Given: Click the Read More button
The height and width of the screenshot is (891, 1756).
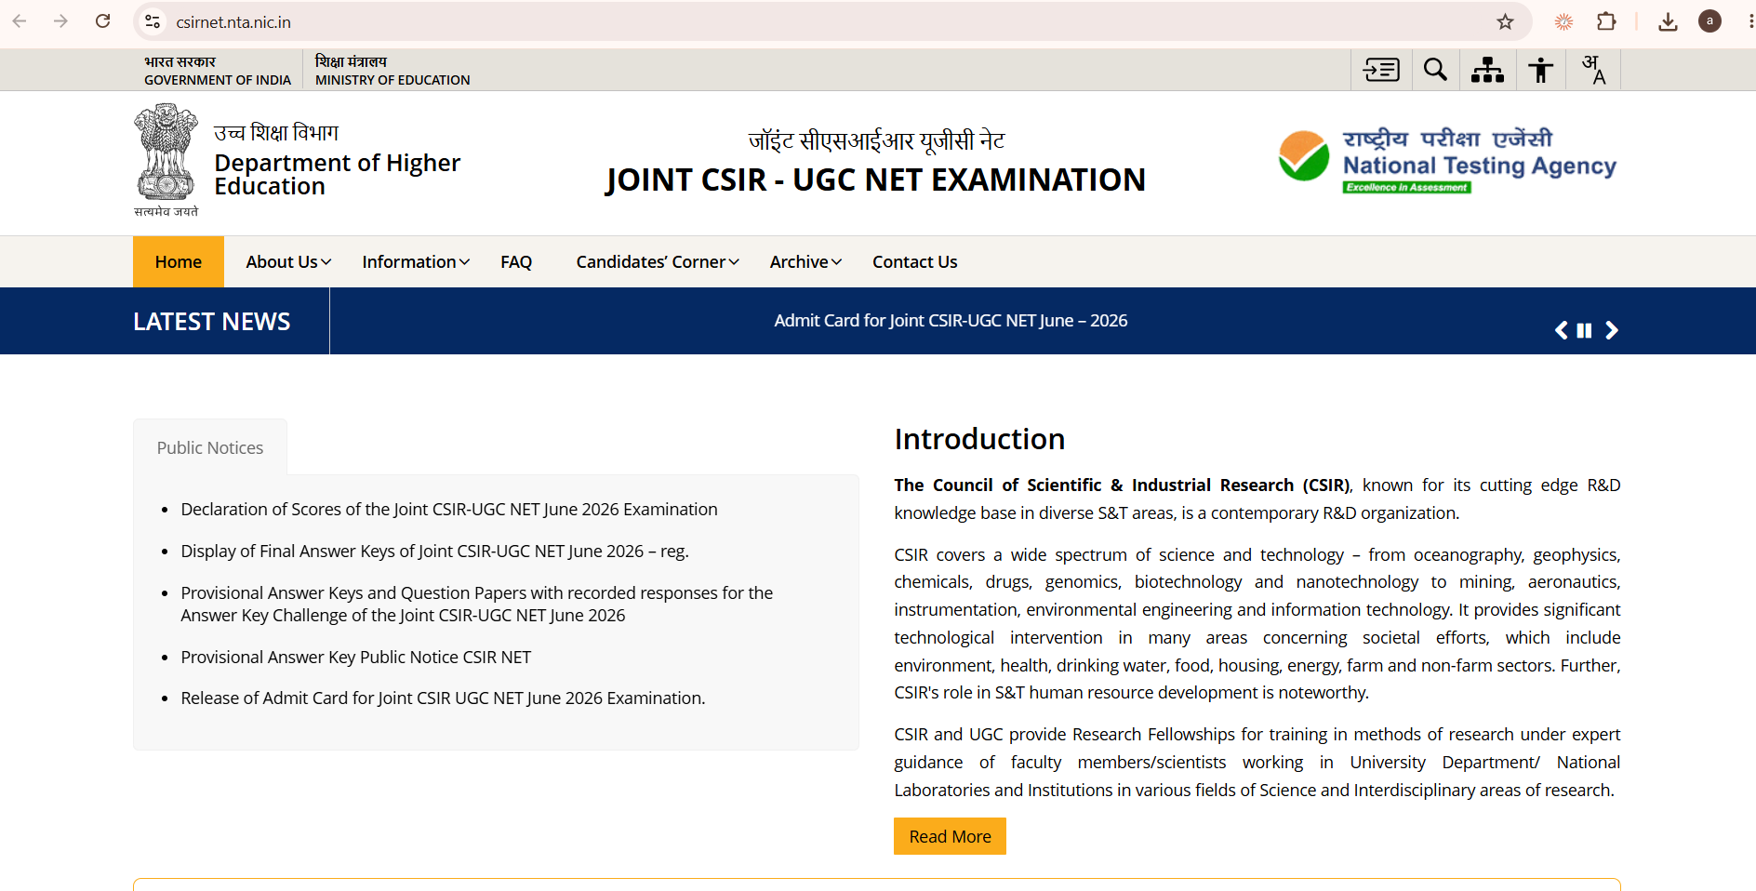Looking at the screenshot, I should [950, 836].
